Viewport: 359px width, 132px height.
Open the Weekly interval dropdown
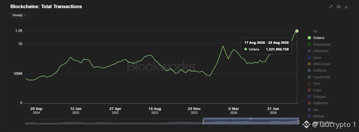[x=20, y=15]
